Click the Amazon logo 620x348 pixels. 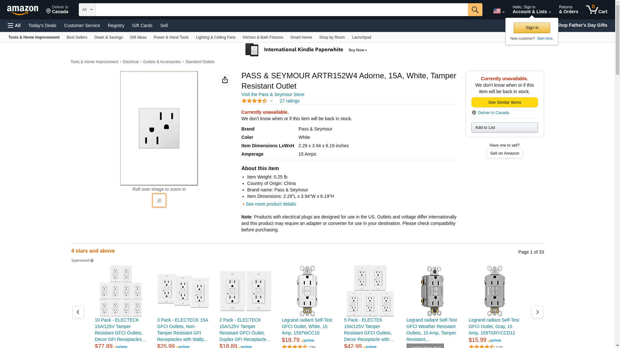point(23,10)
